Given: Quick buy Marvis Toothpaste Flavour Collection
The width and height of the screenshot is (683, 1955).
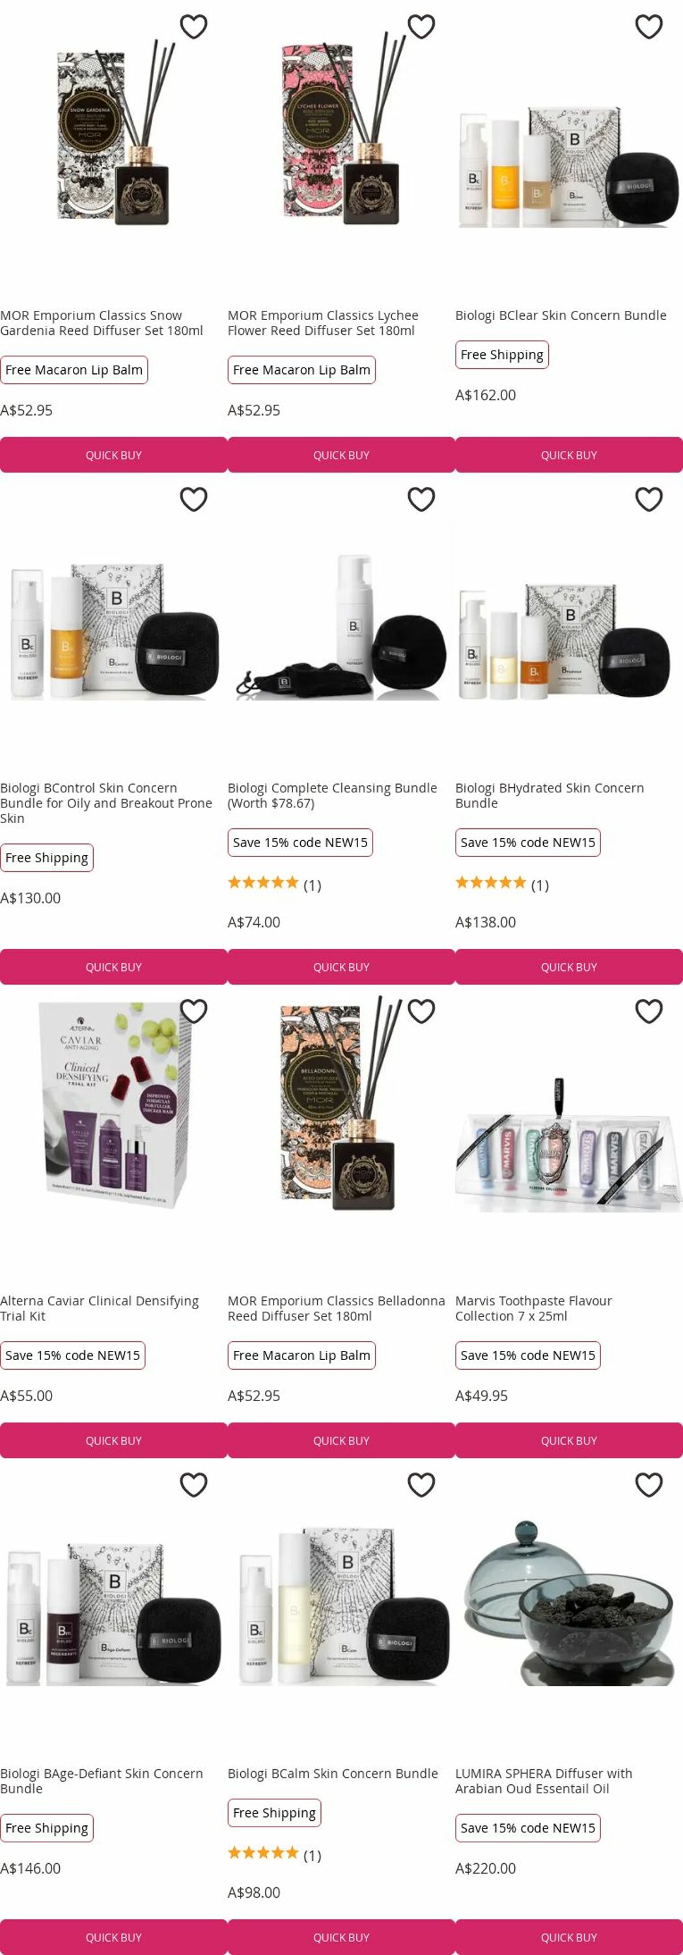Looking at the screenshot, I should click(568, 1440).
